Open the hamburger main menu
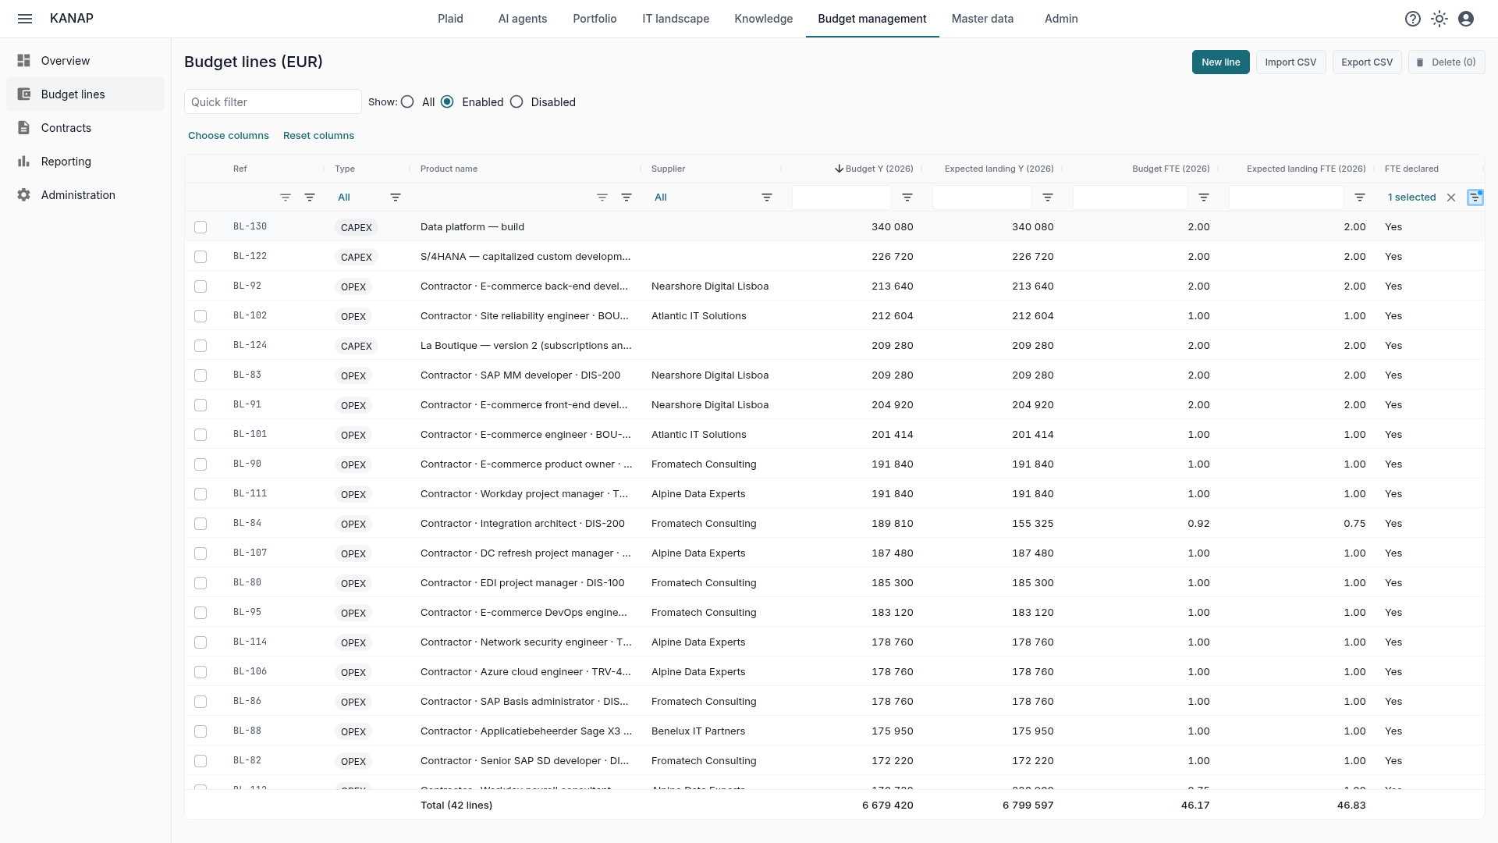1498x843 pixels. 25,19
